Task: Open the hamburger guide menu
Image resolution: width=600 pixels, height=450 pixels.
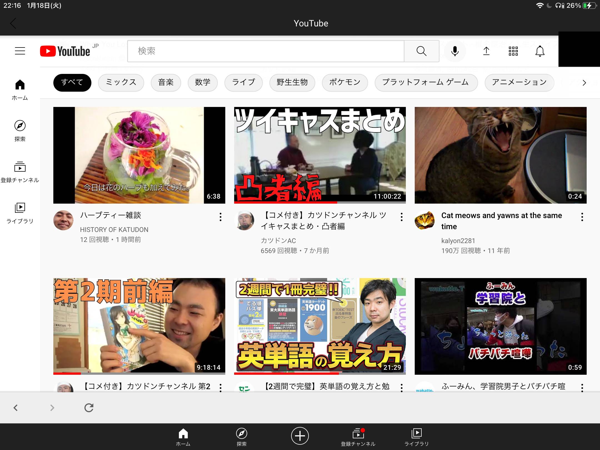Action: tap(20, 51)
